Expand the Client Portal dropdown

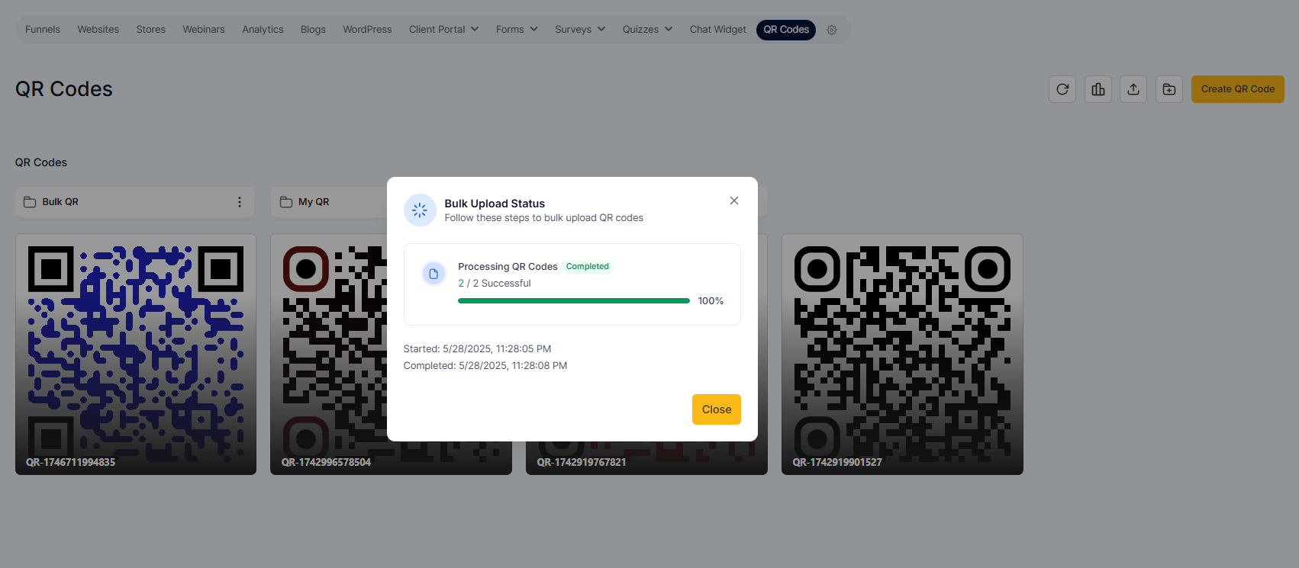click(444, 30)
